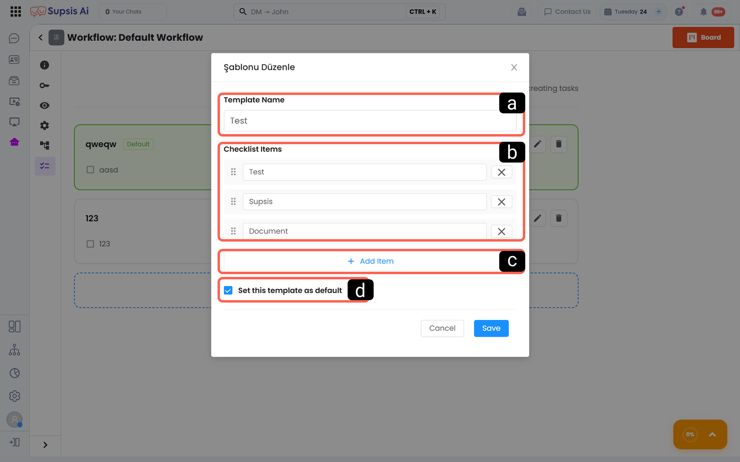The width and height of the screenshot is (740, 462).
Task: Open the apps grid menu
Action: [x=16, y=11]
